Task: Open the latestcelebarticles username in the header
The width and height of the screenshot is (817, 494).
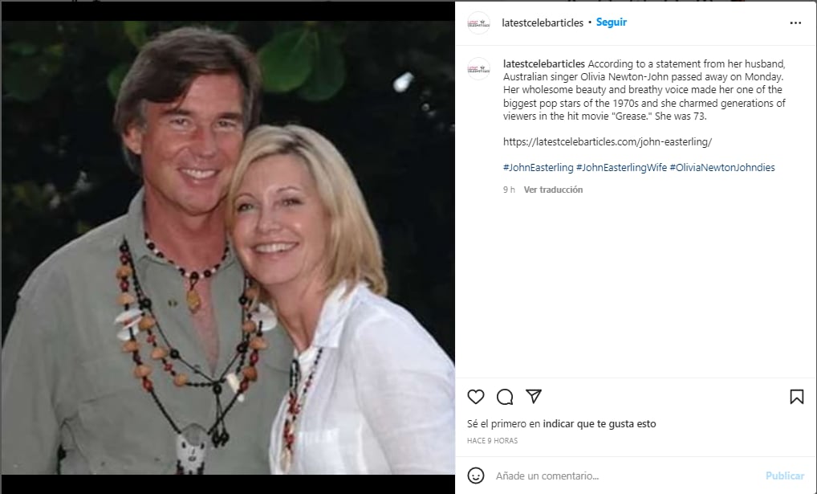Action: pos(541,22)
